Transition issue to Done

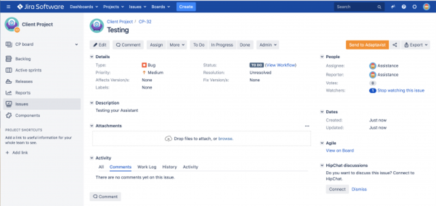(x=245, y=45)
